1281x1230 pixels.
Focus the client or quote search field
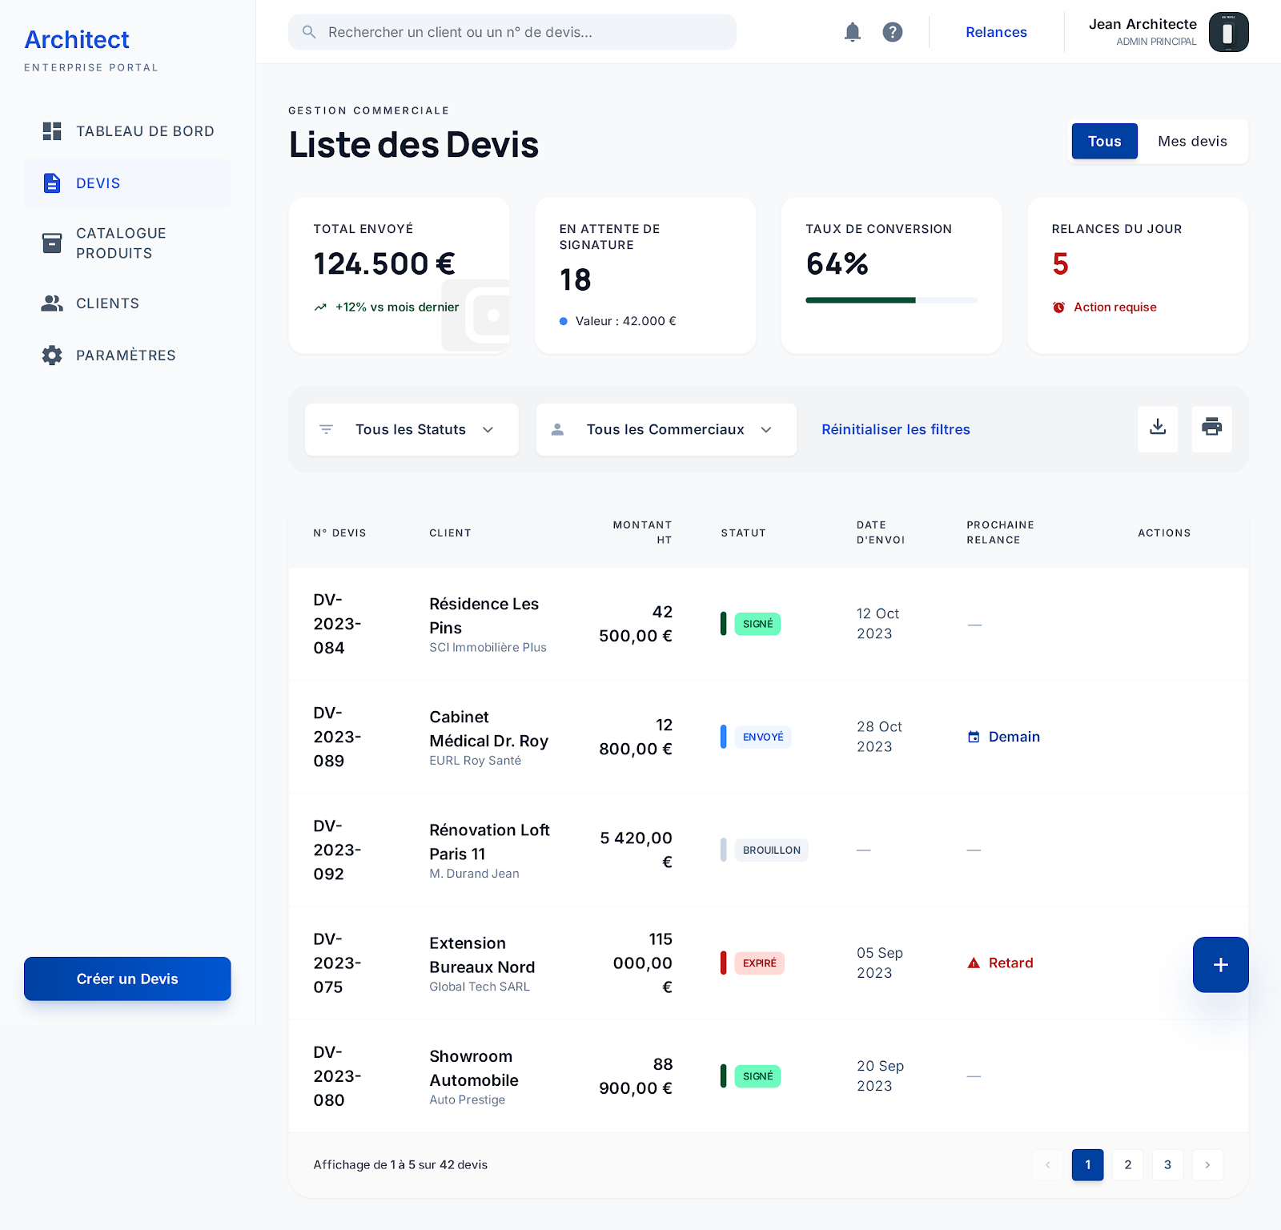pos(512,32)
